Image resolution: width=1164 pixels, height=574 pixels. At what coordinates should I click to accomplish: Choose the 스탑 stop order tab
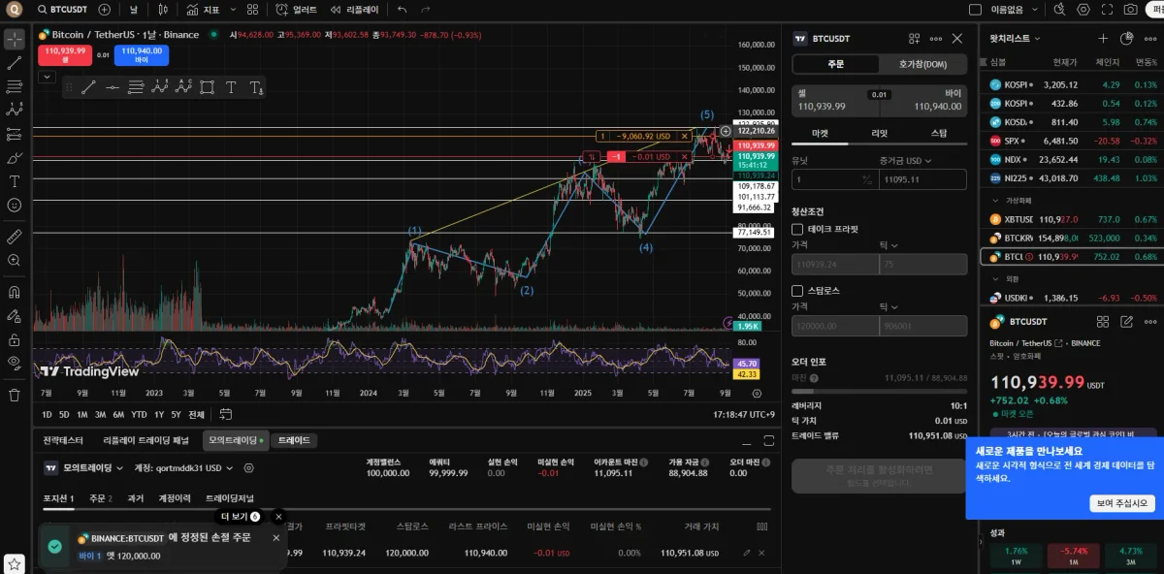(939, 133)
